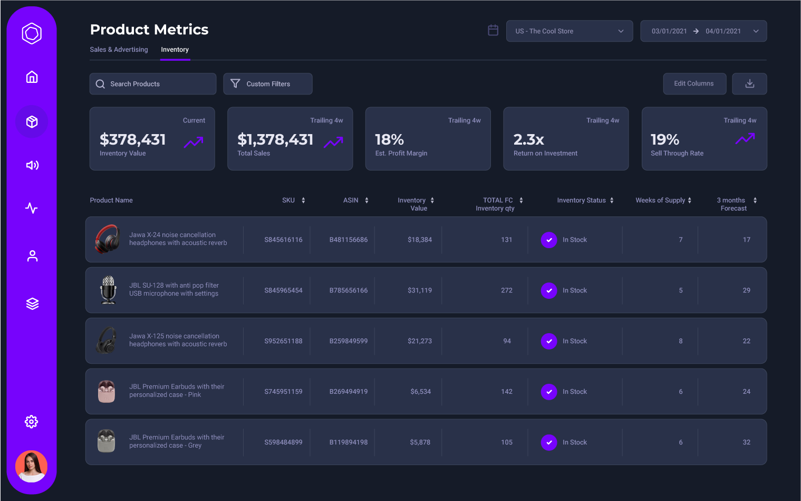801x501 pixels.
Task: Toggle In Stock checkmark for Grey Earbuds
Action: (x=549, y=442)
